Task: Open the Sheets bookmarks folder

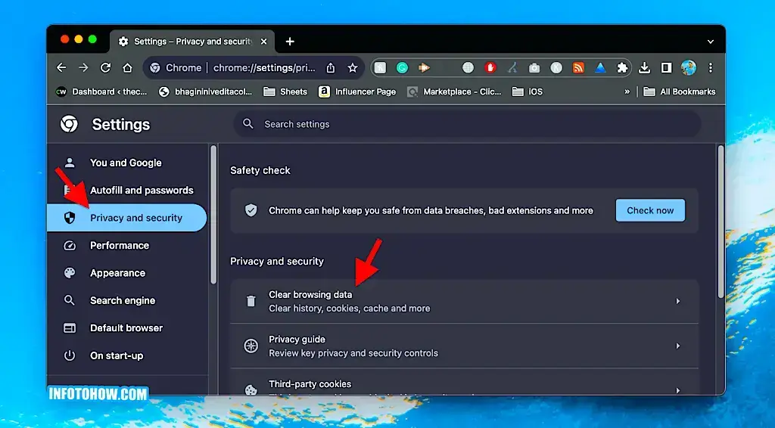Action: (285, 91)
